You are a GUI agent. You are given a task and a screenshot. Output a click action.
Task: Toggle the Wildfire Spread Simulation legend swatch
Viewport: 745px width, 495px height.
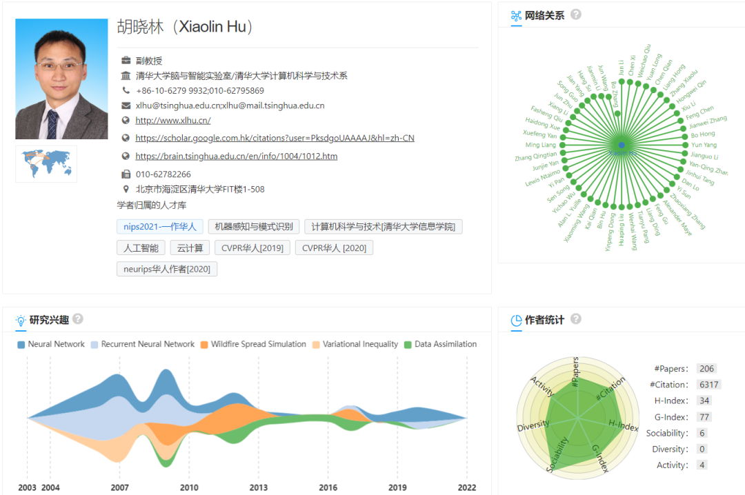[x=203, y=345]
